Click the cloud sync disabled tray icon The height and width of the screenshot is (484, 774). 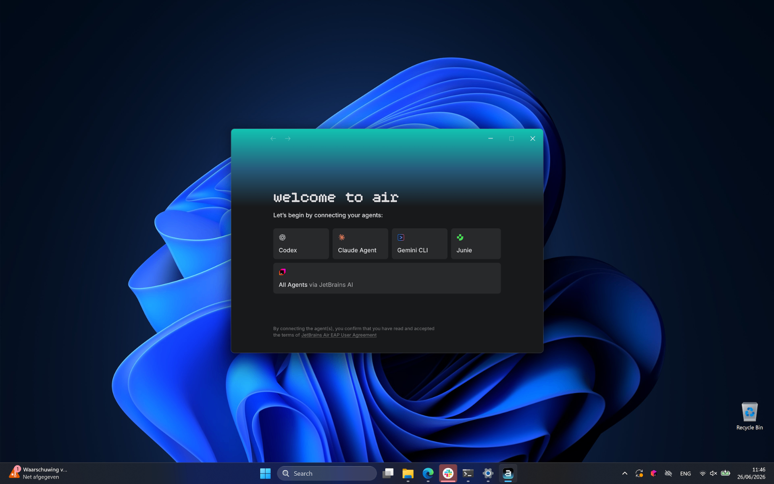pos(668,474)
